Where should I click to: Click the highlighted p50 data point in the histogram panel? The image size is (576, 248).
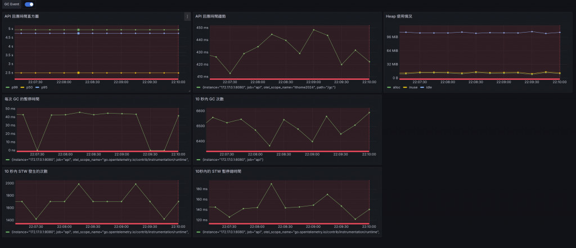(79, 73)
